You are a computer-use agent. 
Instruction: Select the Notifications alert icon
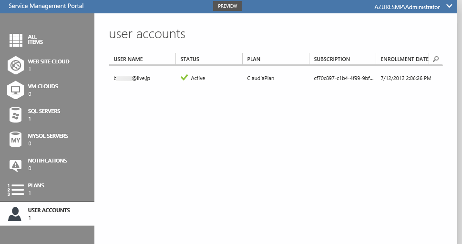coord(16,164)
